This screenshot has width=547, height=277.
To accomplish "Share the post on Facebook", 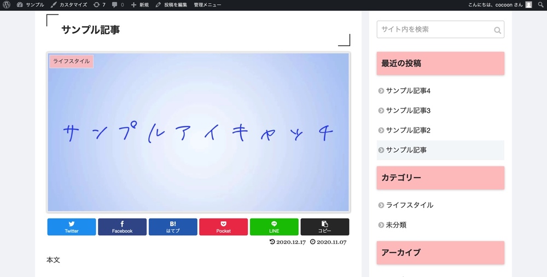I will [x=122, y=227].
